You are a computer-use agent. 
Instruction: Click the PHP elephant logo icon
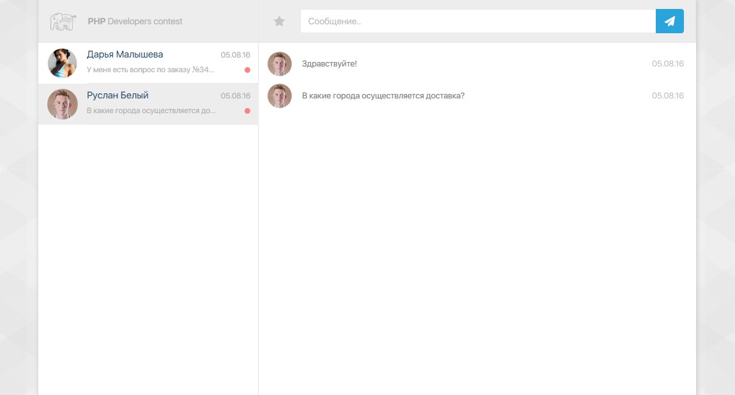click(63, 22)
